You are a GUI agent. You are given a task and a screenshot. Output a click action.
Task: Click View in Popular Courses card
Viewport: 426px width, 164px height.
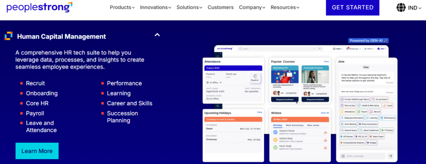(x=326, y=61)
